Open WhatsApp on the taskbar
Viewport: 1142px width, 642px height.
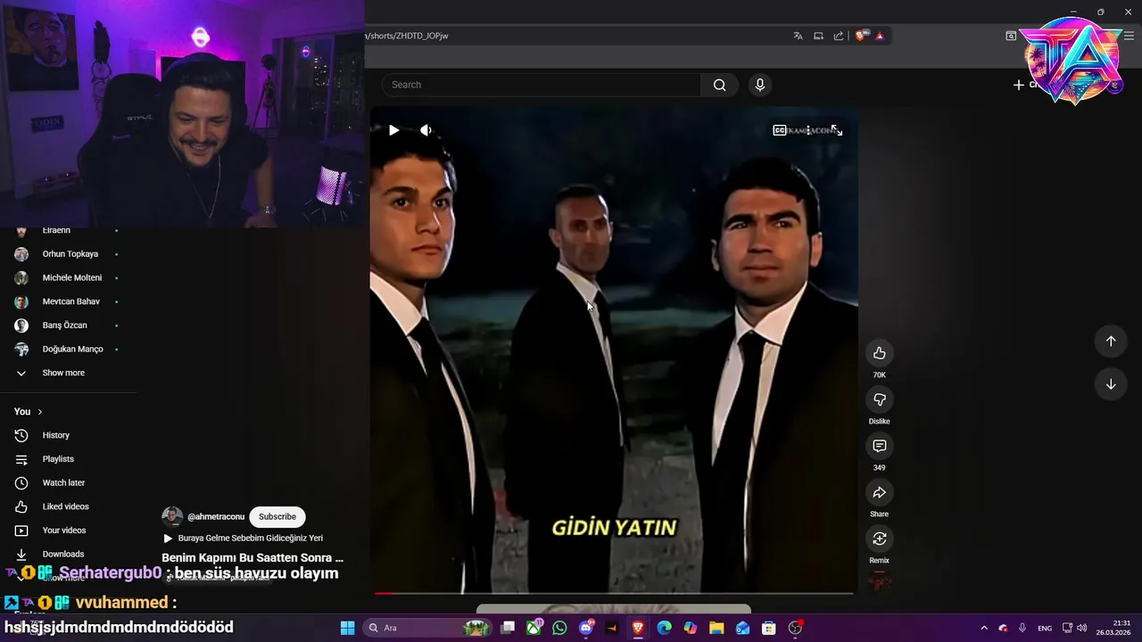pyautogui.click(x=559, y=628)
